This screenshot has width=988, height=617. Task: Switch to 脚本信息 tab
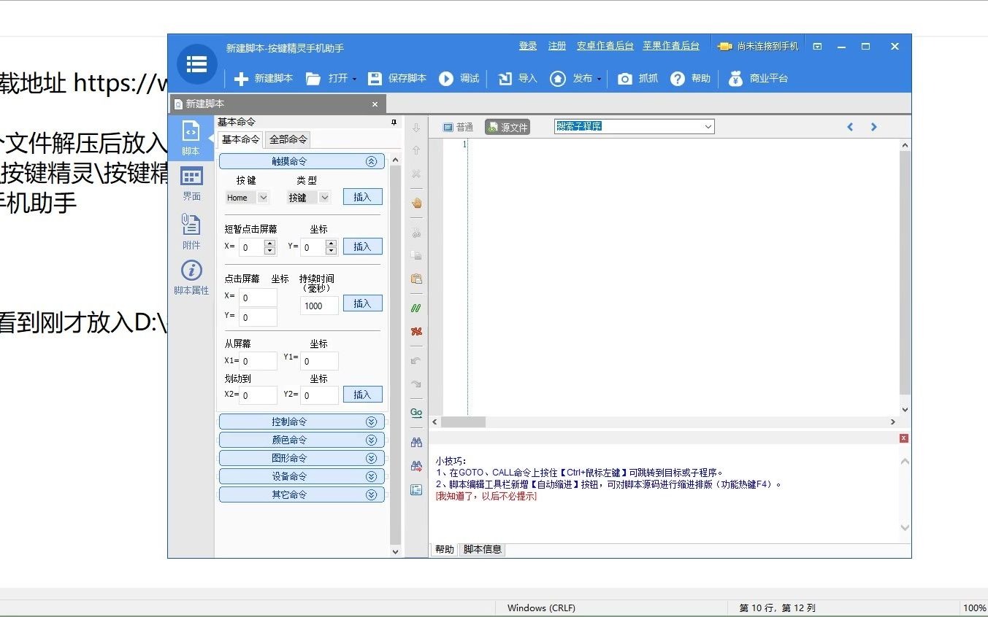point(483,549)
